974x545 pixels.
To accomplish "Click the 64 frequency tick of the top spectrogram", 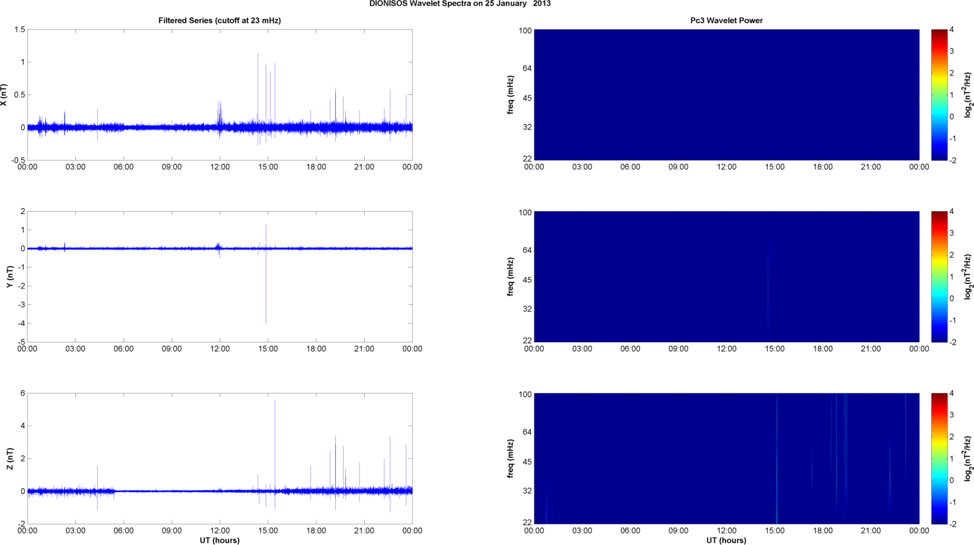I will point(527,68).
